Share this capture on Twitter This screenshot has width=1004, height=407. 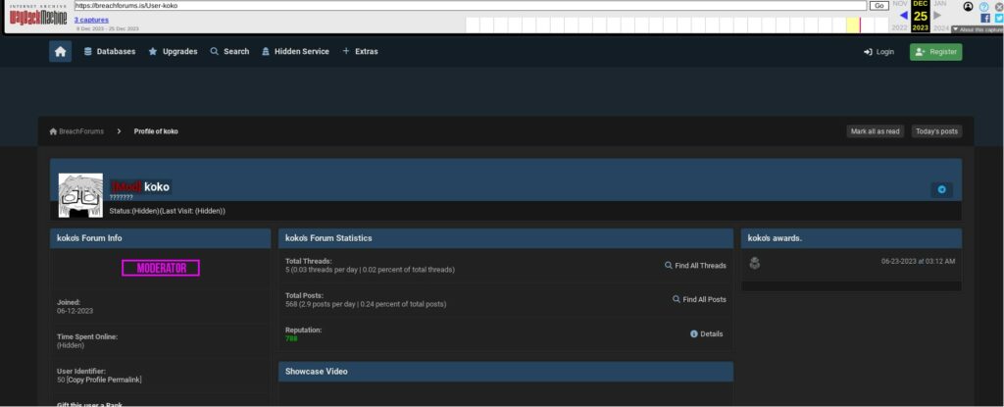[998, 18]
